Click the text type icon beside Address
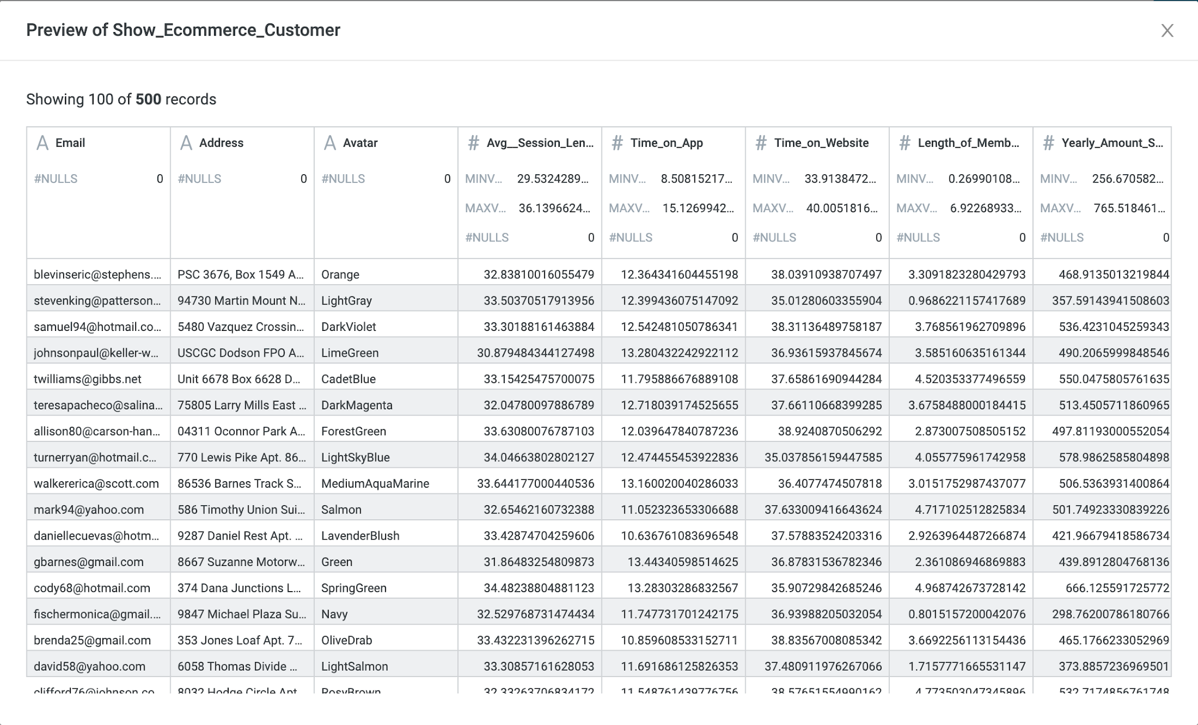Screen dimensions: 1198x725 pos(186,143)
